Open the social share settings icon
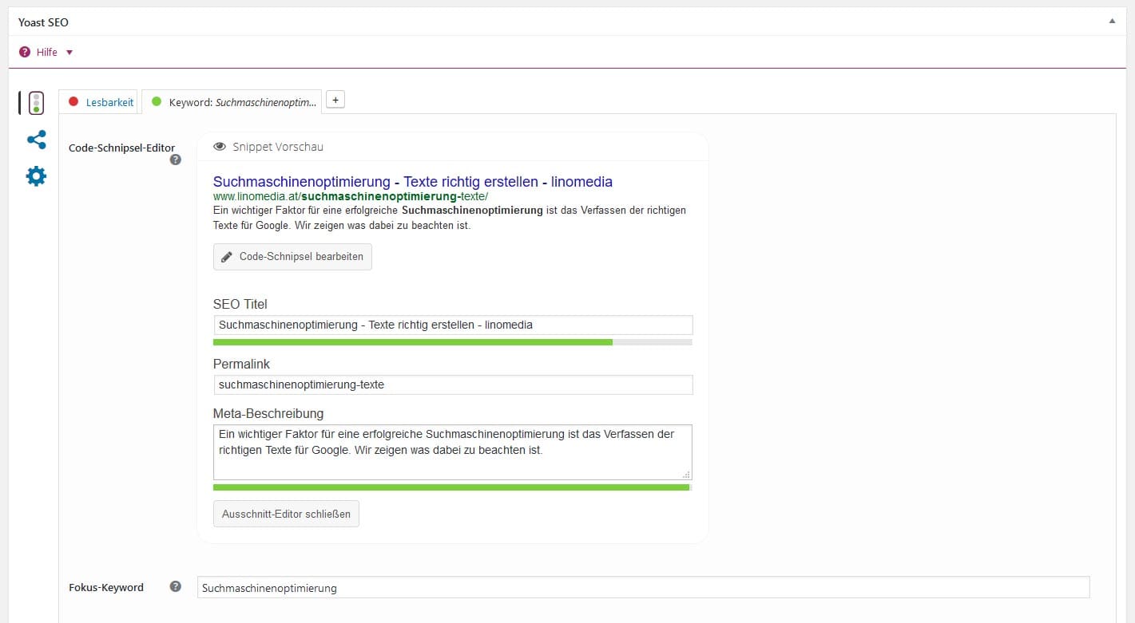The image size is (1135, 623). point(36,140)
